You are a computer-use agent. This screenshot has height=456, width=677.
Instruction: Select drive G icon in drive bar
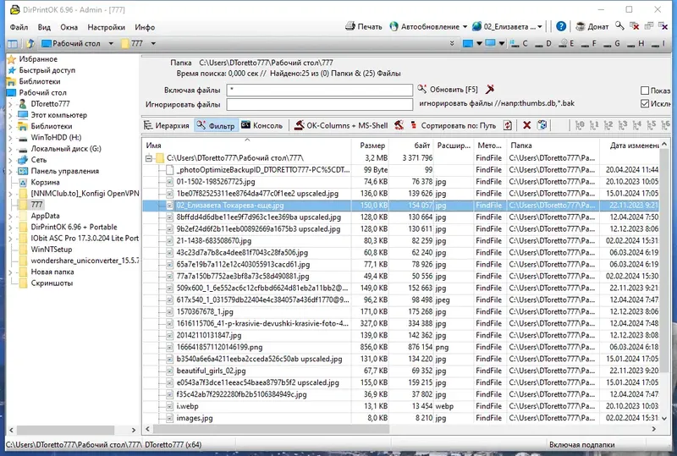tap(608, 43)
